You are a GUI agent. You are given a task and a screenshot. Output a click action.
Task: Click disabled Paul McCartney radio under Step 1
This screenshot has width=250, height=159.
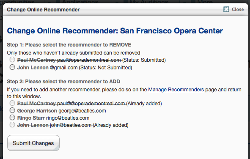[x=12, y=60]
